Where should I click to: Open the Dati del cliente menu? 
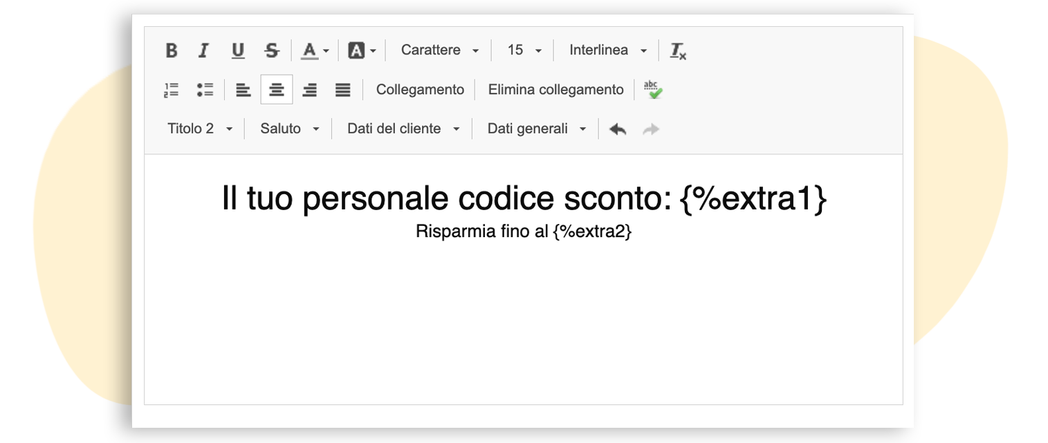pos(403,129)
